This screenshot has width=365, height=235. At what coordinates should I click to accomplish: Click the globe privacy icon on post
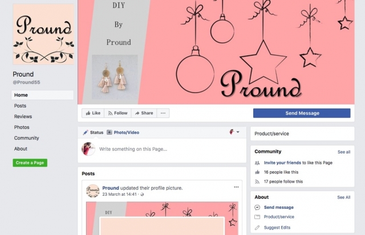142,195
